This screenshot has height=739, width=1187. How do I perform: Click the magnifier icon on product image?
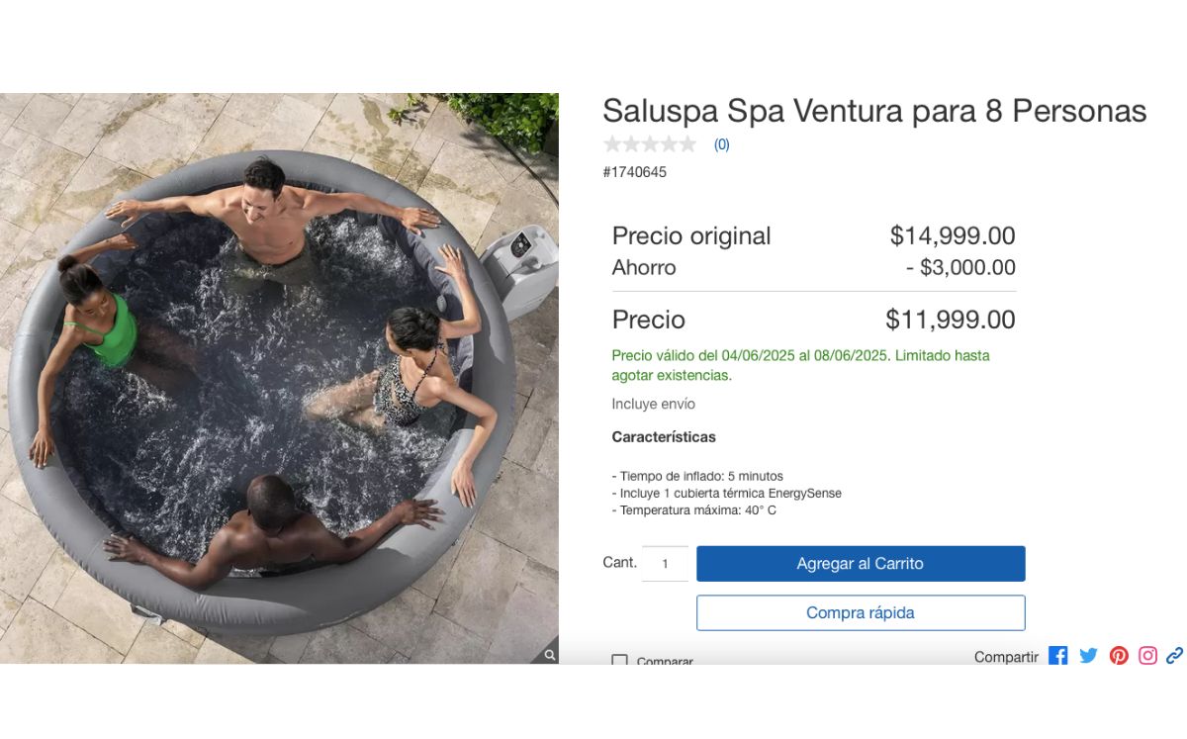coord(549,654)
